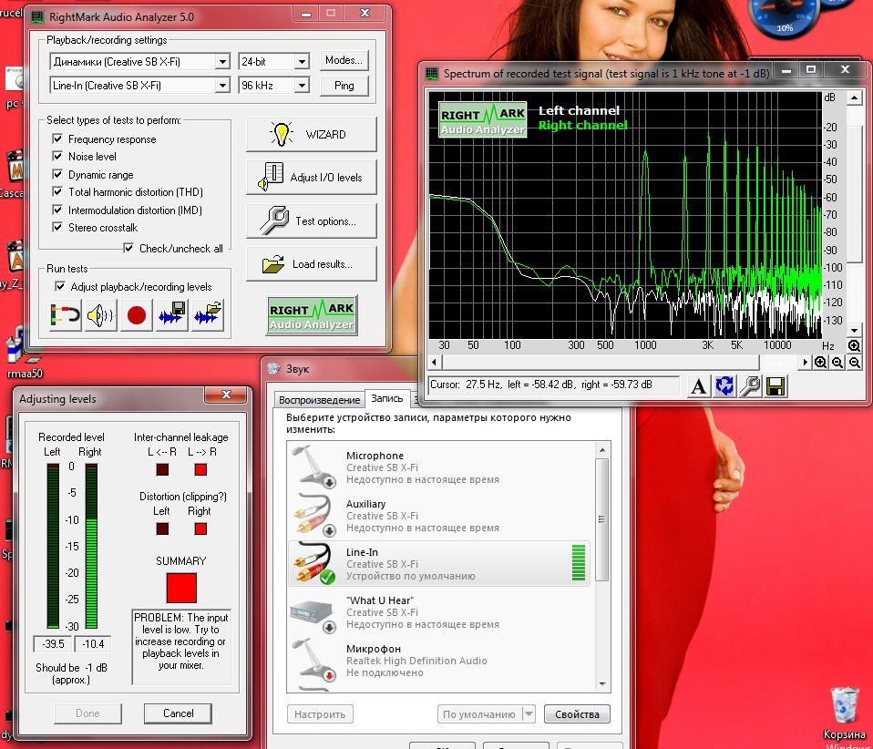Open Adjust I/O levels
Screen dimensions: 873x749
[x=312, y=177]
